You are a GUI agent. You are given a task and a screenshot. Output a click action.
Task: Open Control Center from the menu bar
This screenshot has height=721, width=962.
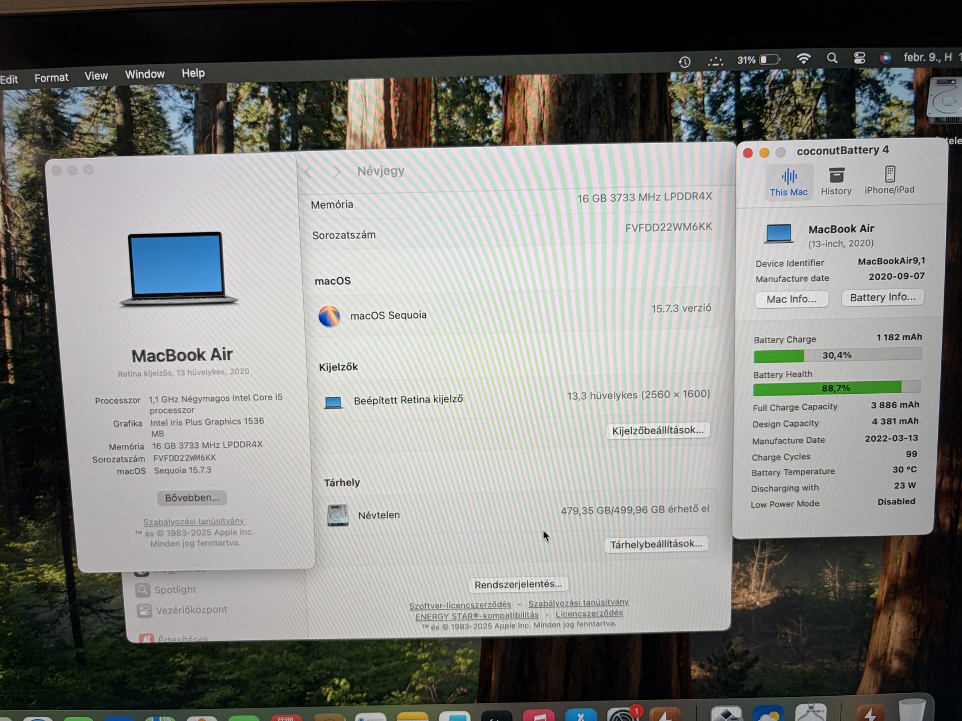tap(859, 57)
